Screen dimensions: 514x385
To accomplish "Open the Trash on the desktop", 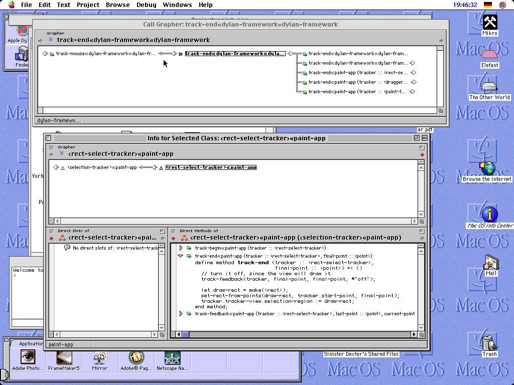I will click(488, 344).
